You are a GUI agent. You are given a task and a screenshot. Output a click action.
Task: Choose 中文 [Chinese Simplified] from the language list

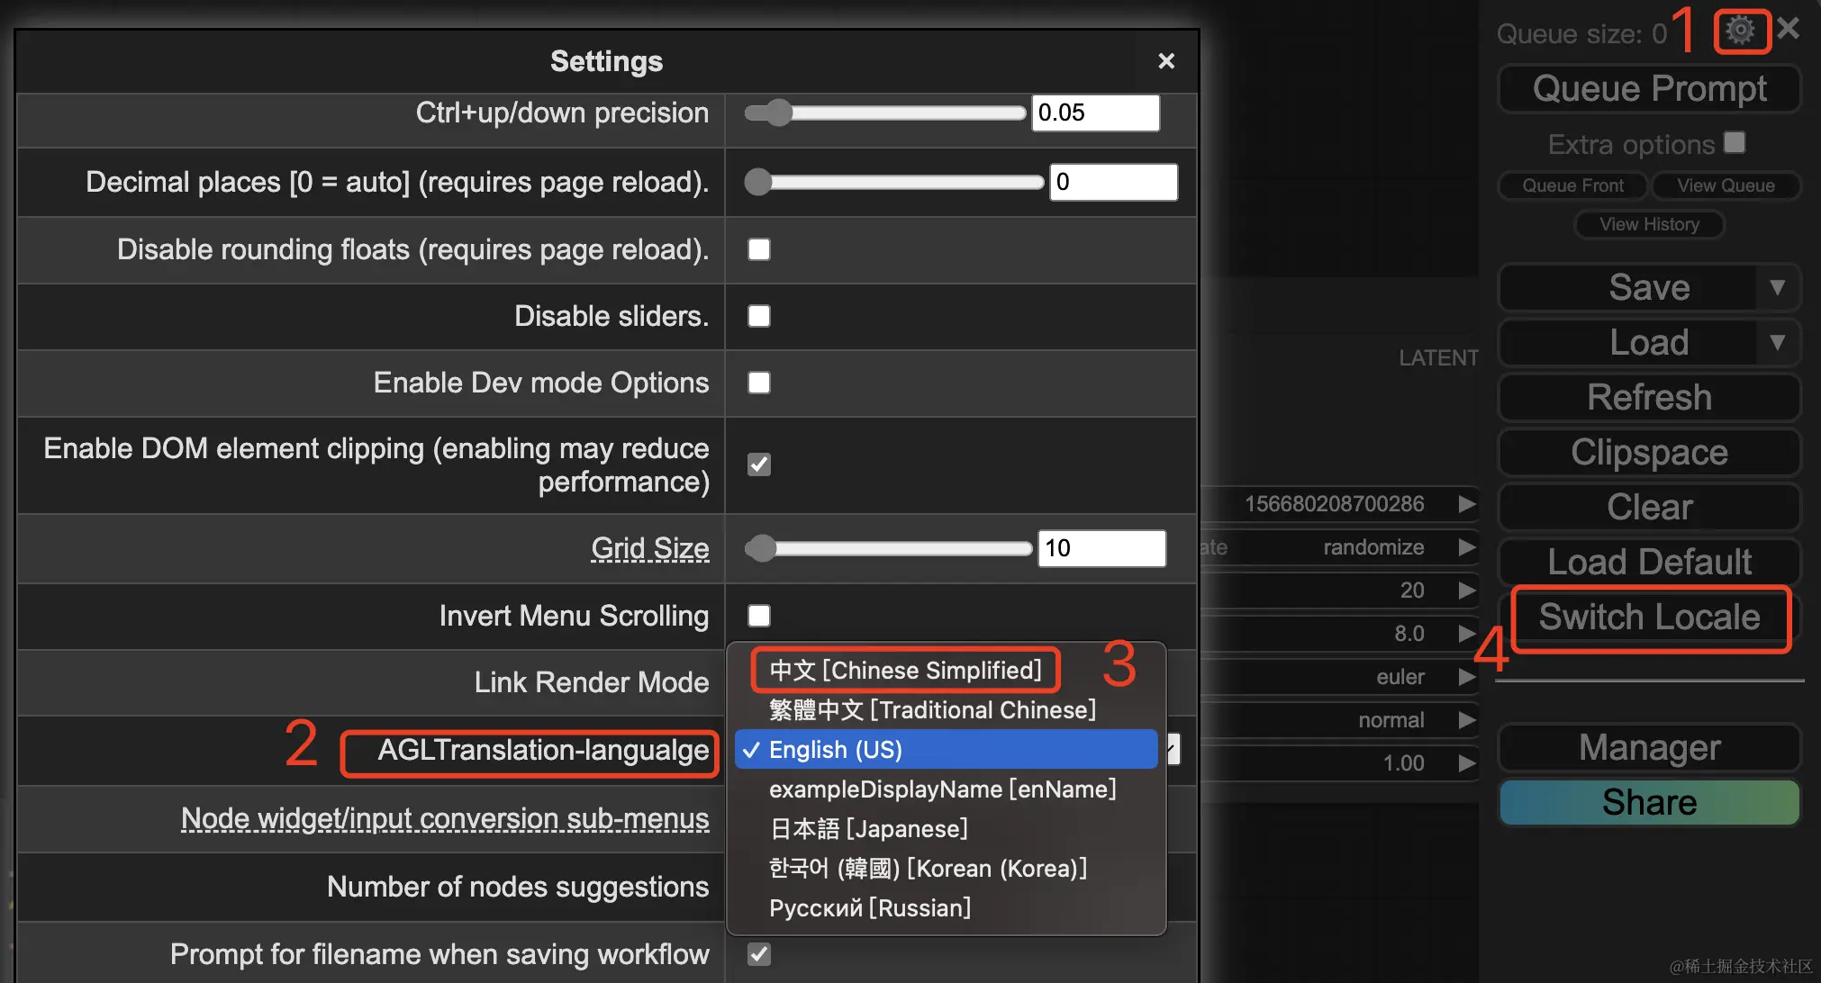pyautogui.click(x=905, y=671)
